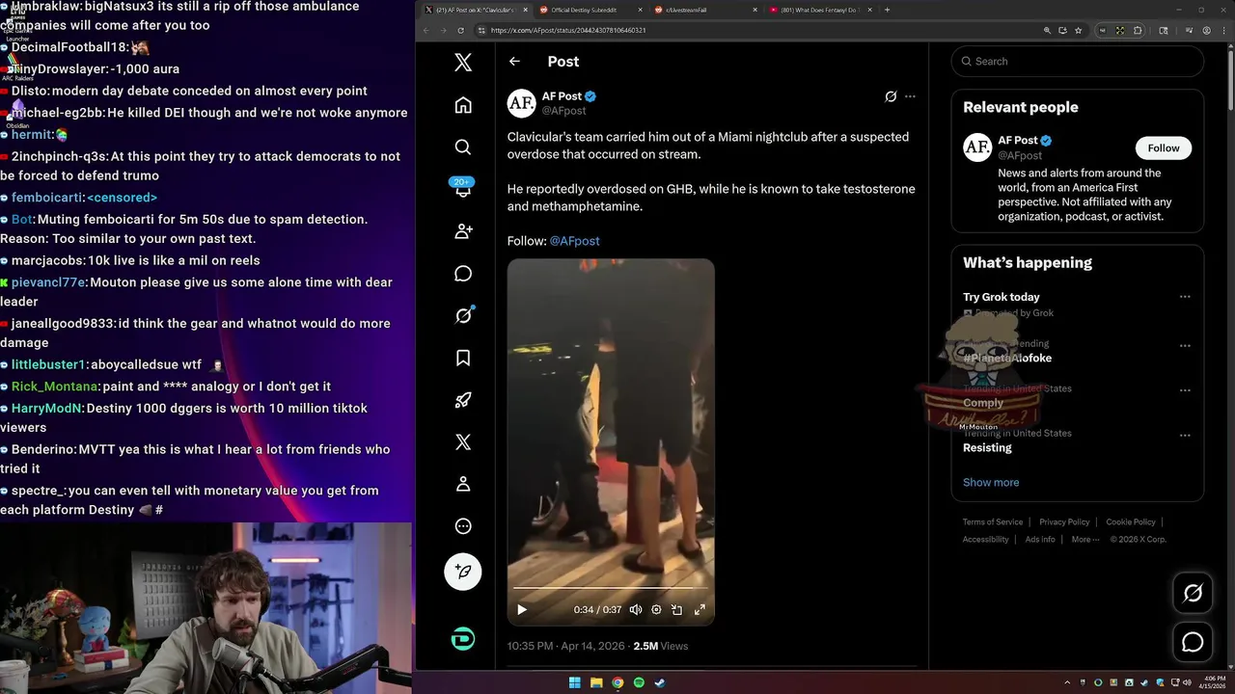Expand the More footer menu
The width and height of the screenshot is (1235, 694).
(1084, 539)
